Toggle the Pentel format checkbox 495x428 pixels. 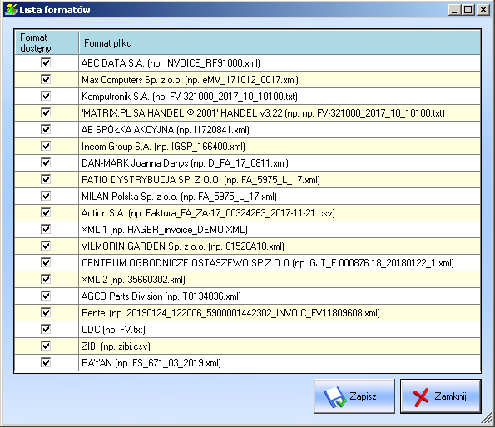(x=46, y=312)
